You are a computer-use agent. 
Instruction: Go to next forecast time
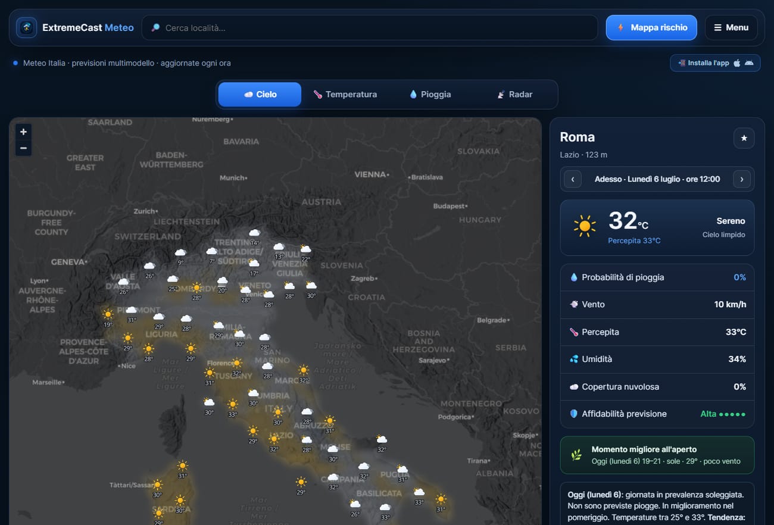click(x=741, y=179)
